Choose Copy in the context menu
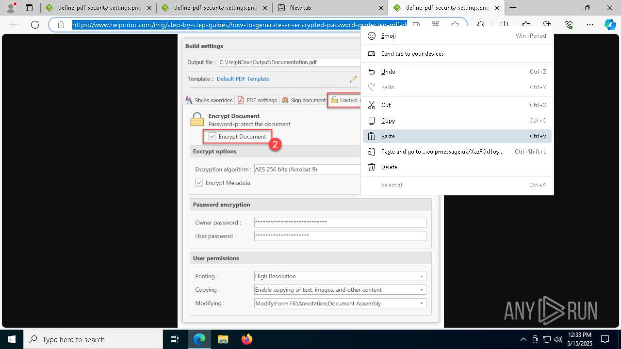This screenshot has width=621, height=349. point(457,121)
